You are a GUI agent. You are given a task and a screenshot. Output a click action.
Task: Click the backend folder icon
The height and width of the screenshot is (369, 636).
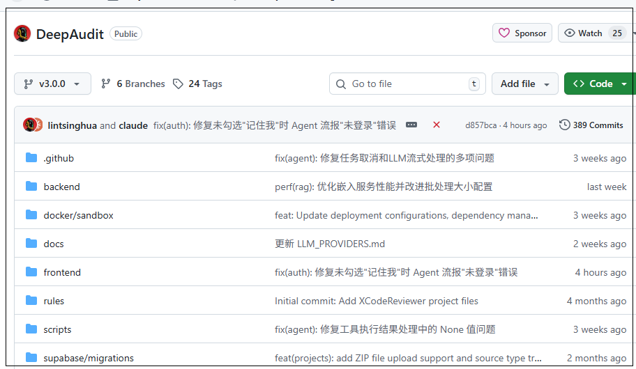coord(31,187)
